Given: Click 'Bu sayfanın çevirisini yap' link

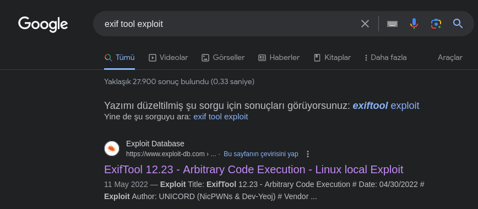Looking at the screenshot, I should point(261,154).
